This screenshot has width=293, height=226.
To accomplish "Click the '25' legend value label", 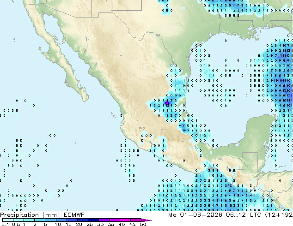I will (90, 224).
